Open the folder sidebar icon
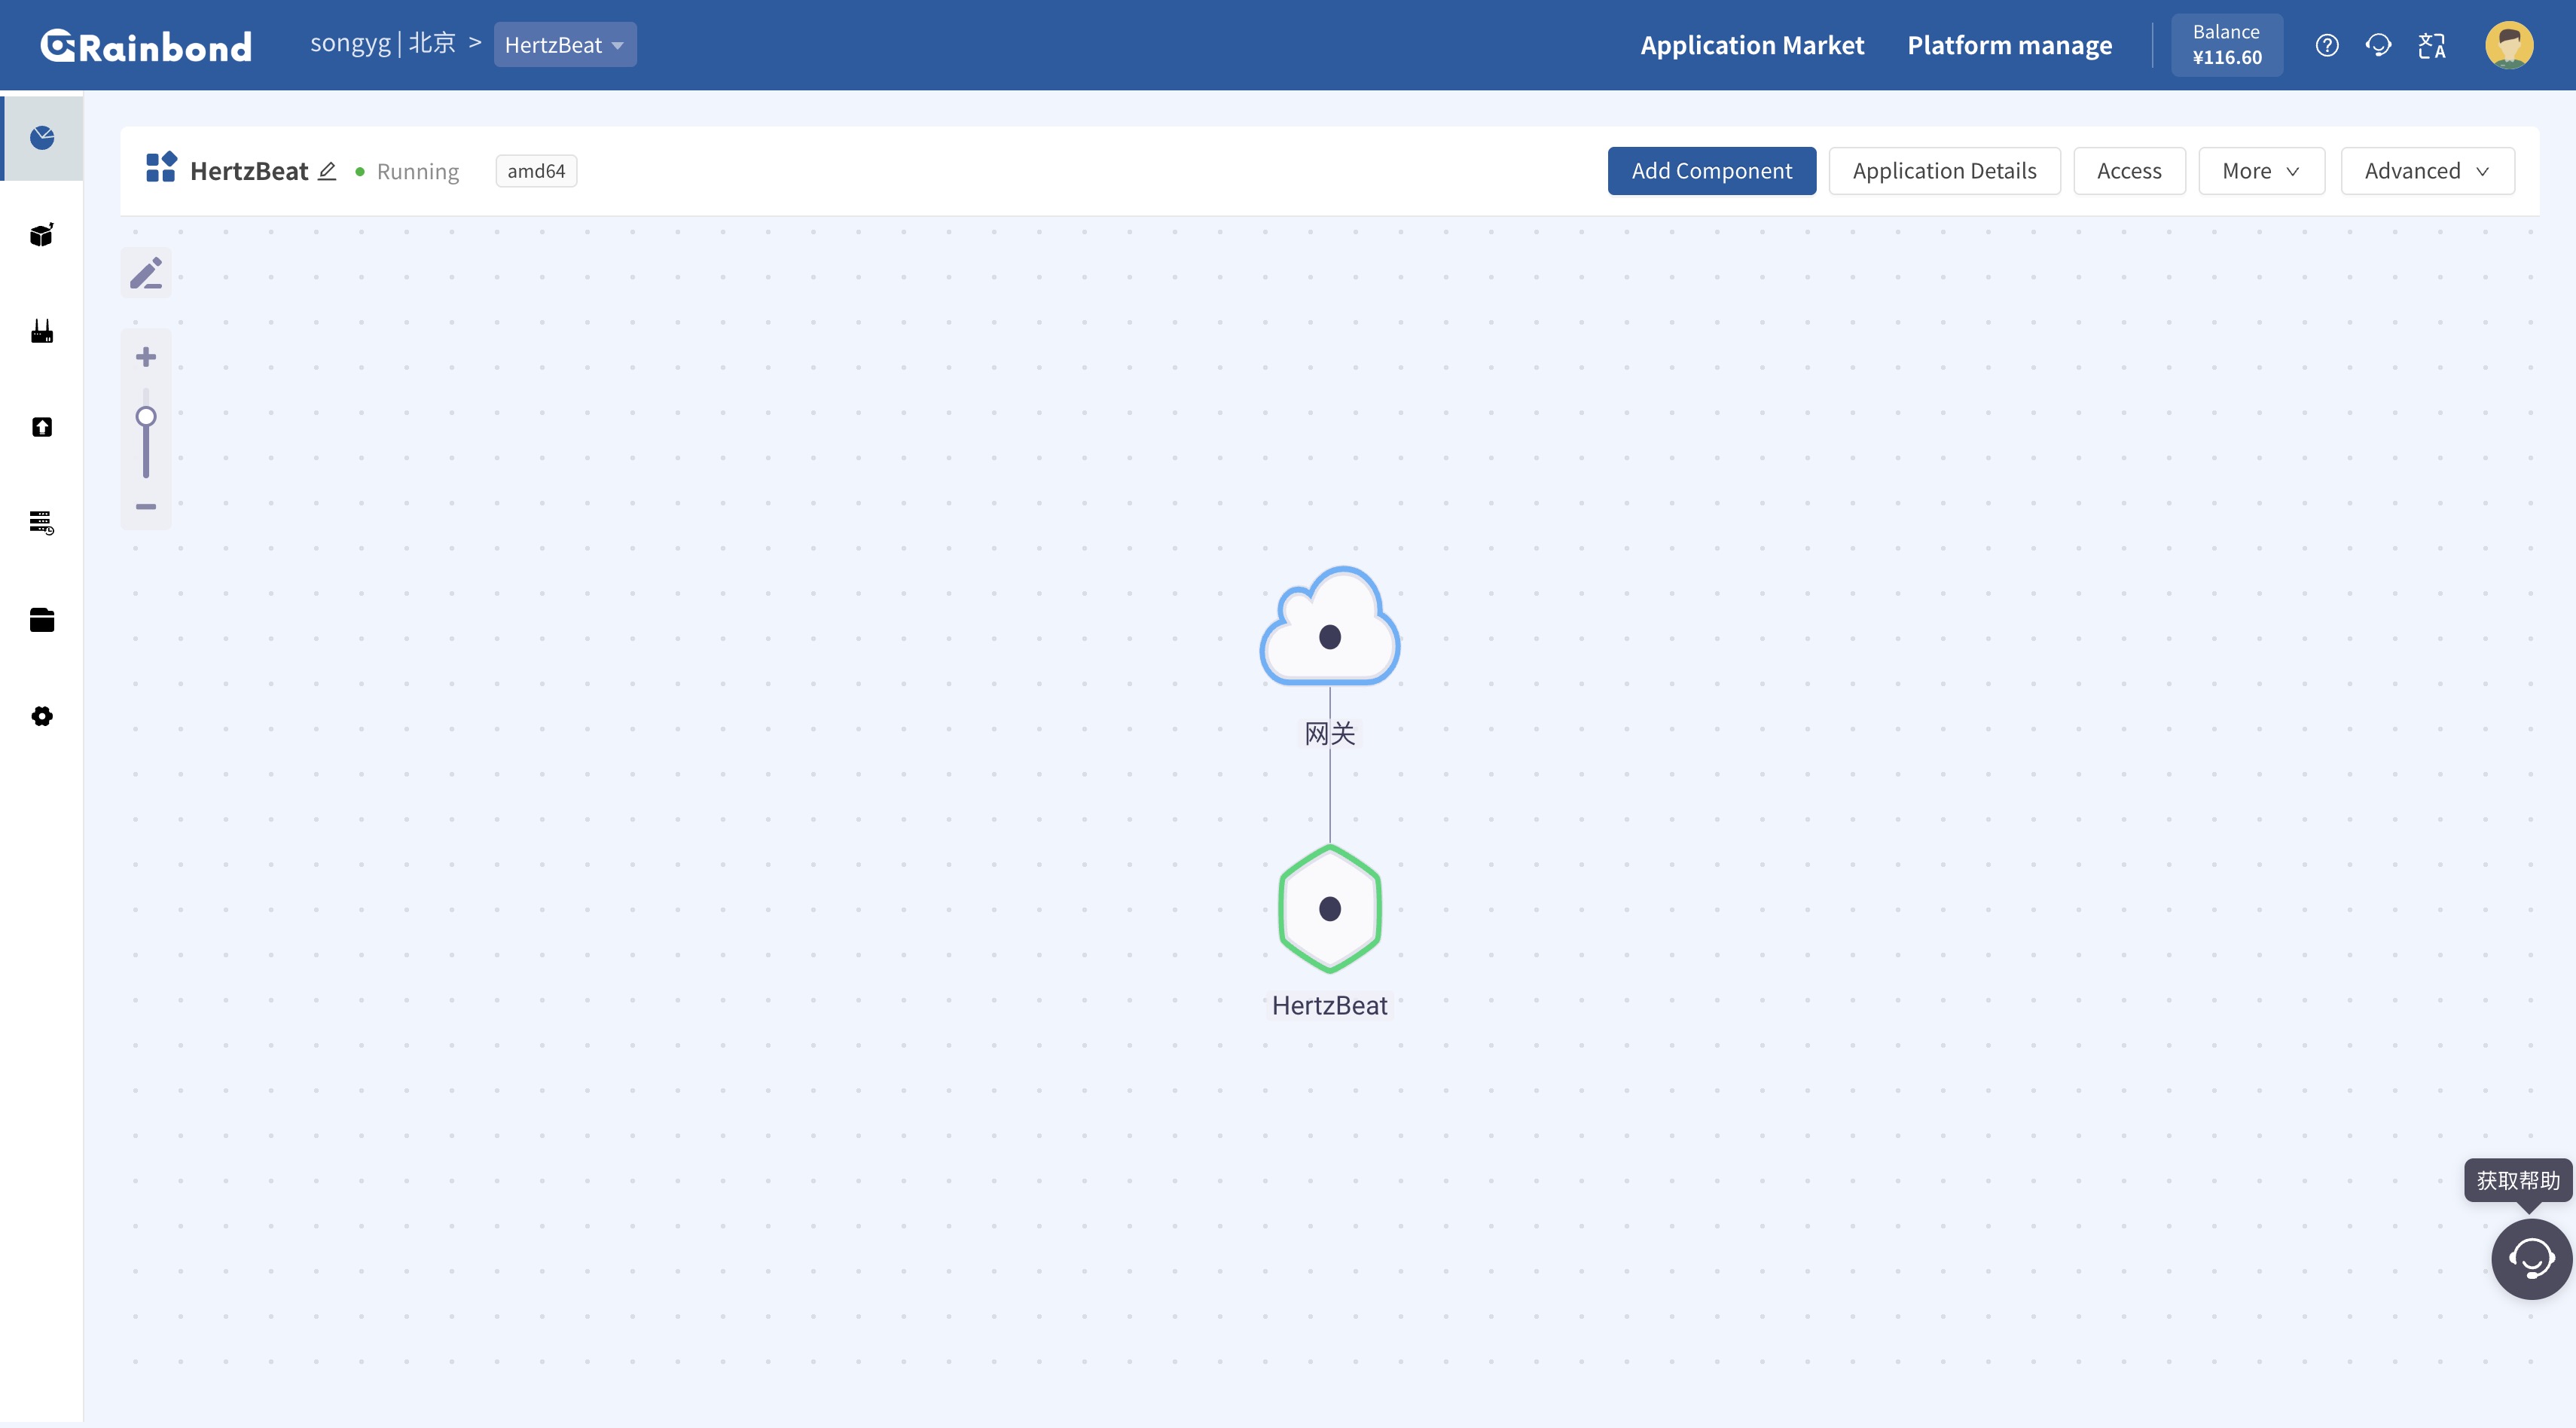This screenshot has width=2576, height=1428. coord(42,620)
